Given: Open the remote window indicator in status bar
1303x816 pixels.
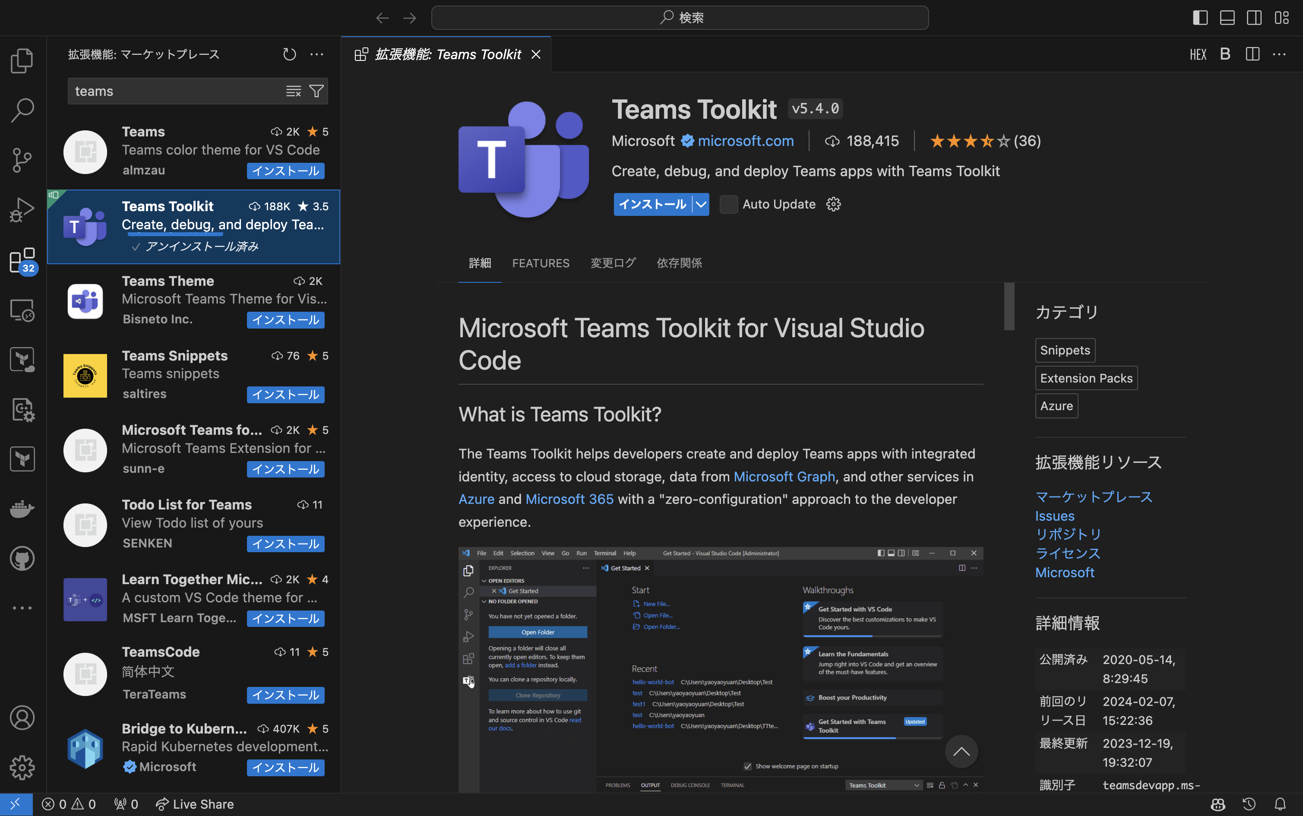Looking at the screenshot, I should point(16,804).
